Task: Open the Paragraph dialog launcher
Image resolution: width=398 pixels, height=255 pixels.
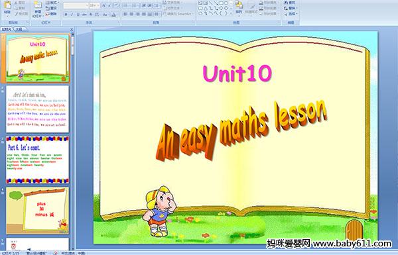Action: (x=194, y=23)
